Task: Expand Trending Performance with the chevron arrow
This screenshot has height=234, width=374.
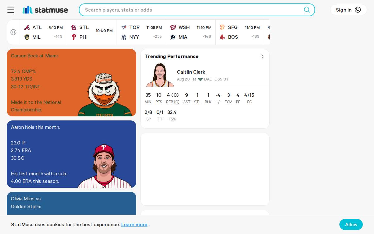Action: pyautogui.click(x=262, y=56)
